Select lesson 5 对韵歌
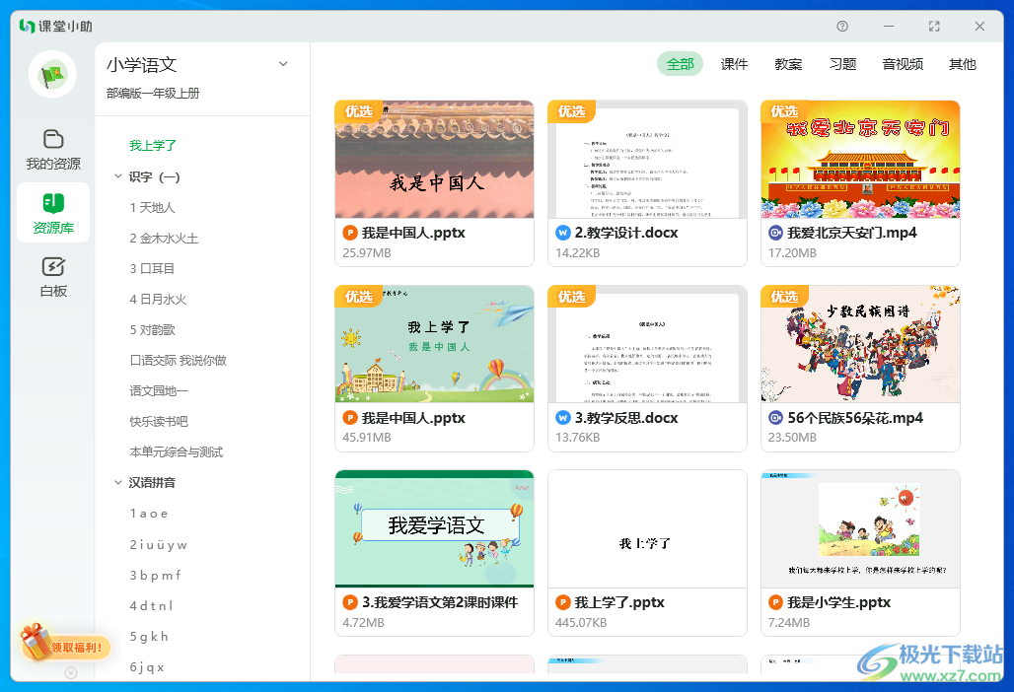 [152, 329]
